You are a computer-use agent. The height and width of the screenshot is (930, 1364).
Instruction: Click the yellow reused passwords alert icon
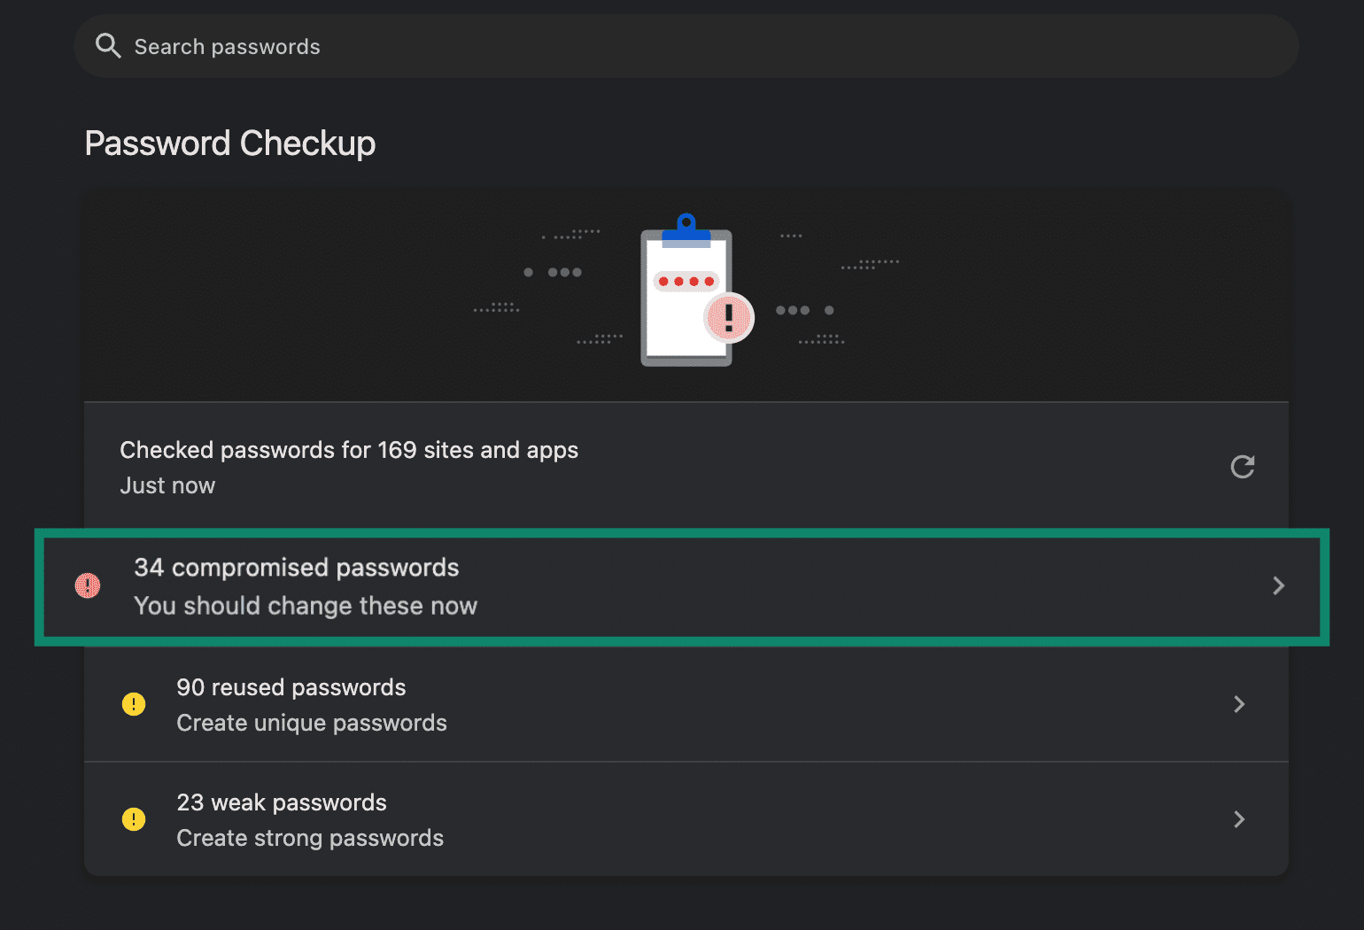click(134, 704)
